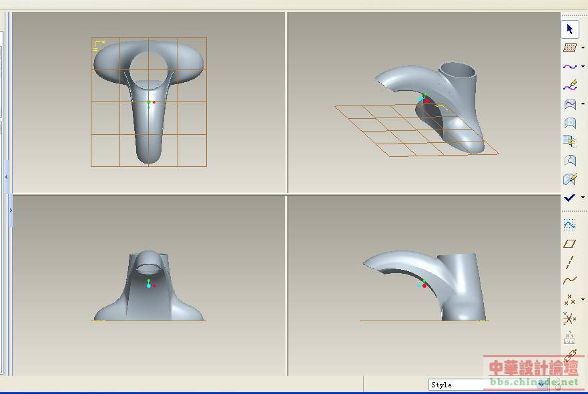588x394 pixels.
Task: Open the Style selection filter dropdown
Action: point(542,385)
